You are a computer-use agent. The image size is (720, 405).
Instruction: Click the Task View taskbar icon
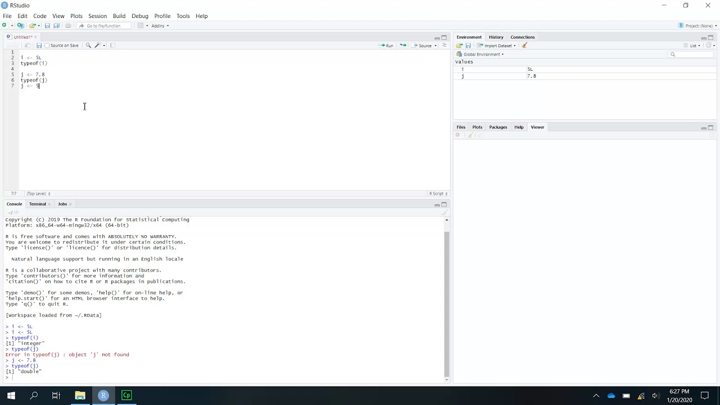(56, 395)
